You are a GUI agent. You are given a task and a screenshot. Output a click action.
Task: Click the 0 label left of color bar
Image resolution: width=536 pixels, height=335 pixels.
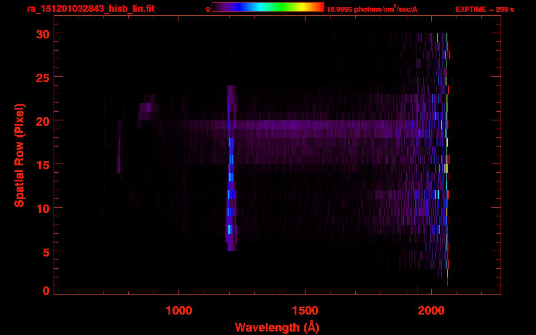[208, 9]
